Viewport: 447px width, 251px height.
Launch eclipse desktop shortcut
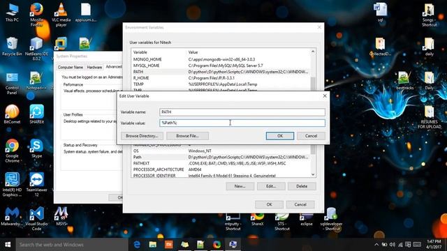[307, 220]
